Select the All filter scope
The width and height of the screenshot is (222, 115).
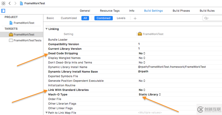point(85,18)
